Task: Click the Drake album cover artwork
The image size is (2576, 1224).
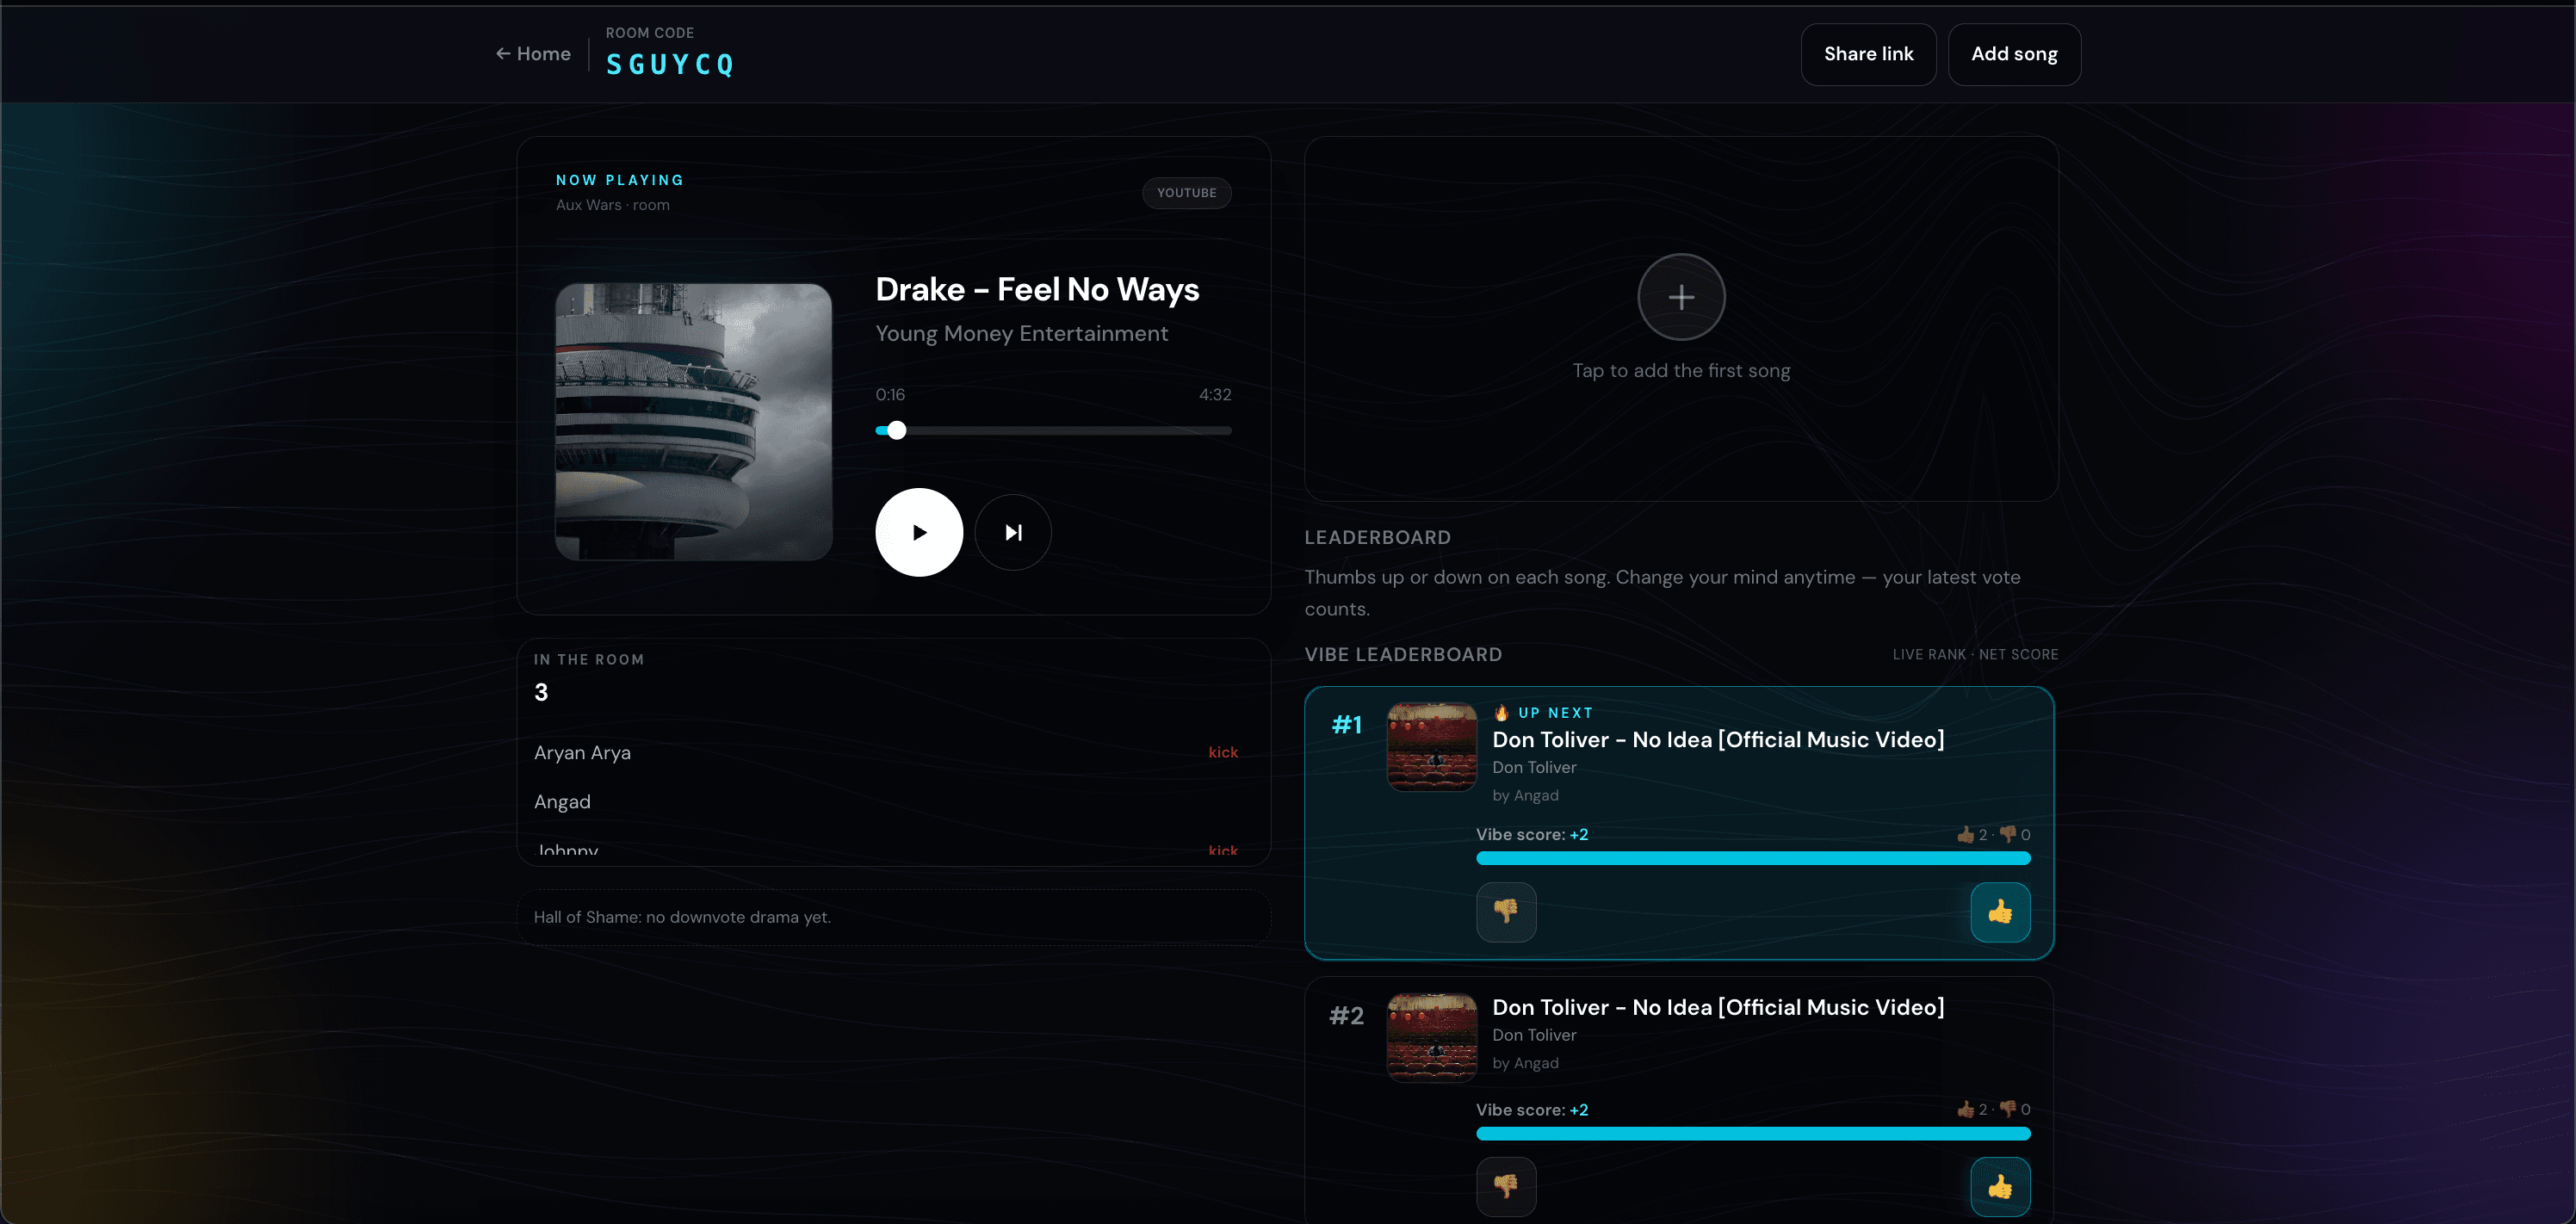Action: [x=694, y=421]
